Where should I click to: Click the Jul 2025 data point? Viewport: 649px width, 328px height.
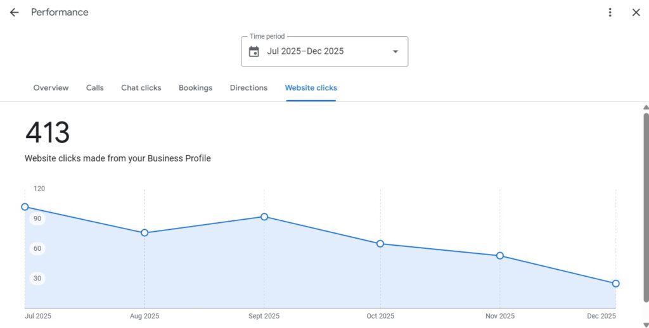[x=25, y=207]
